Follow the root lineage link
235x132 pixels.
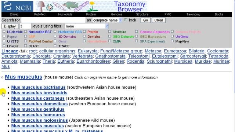tap(33, 51)
